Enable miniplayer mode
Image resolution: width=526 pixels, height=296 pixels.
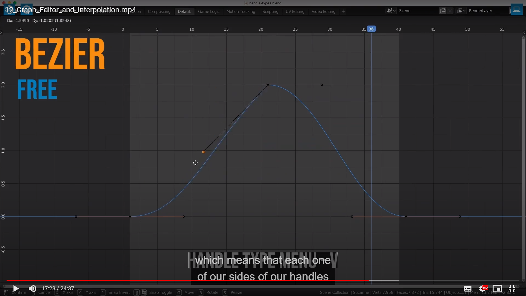point(497,289)
